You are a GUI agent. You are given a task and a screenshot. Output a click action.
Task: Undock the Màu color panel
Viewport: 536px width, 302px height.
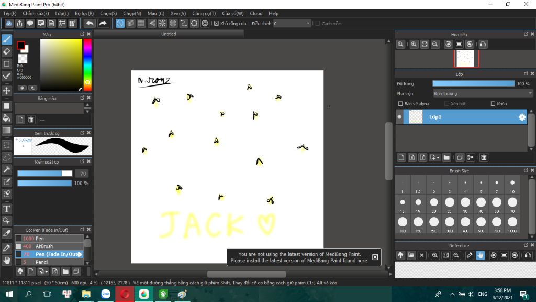(x=82, y=34)
